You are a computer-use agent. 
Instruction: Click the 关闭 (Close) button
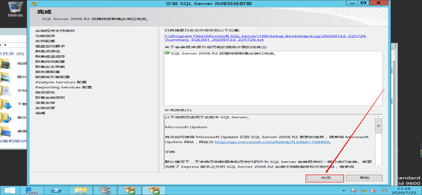pos(325,178)
